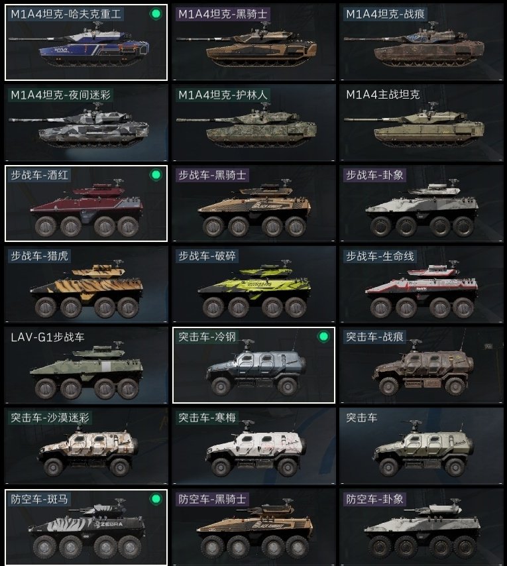Pick the tiger-striped 步战车-猎虎 skin
507x566 pixels.
click(86, 284)
